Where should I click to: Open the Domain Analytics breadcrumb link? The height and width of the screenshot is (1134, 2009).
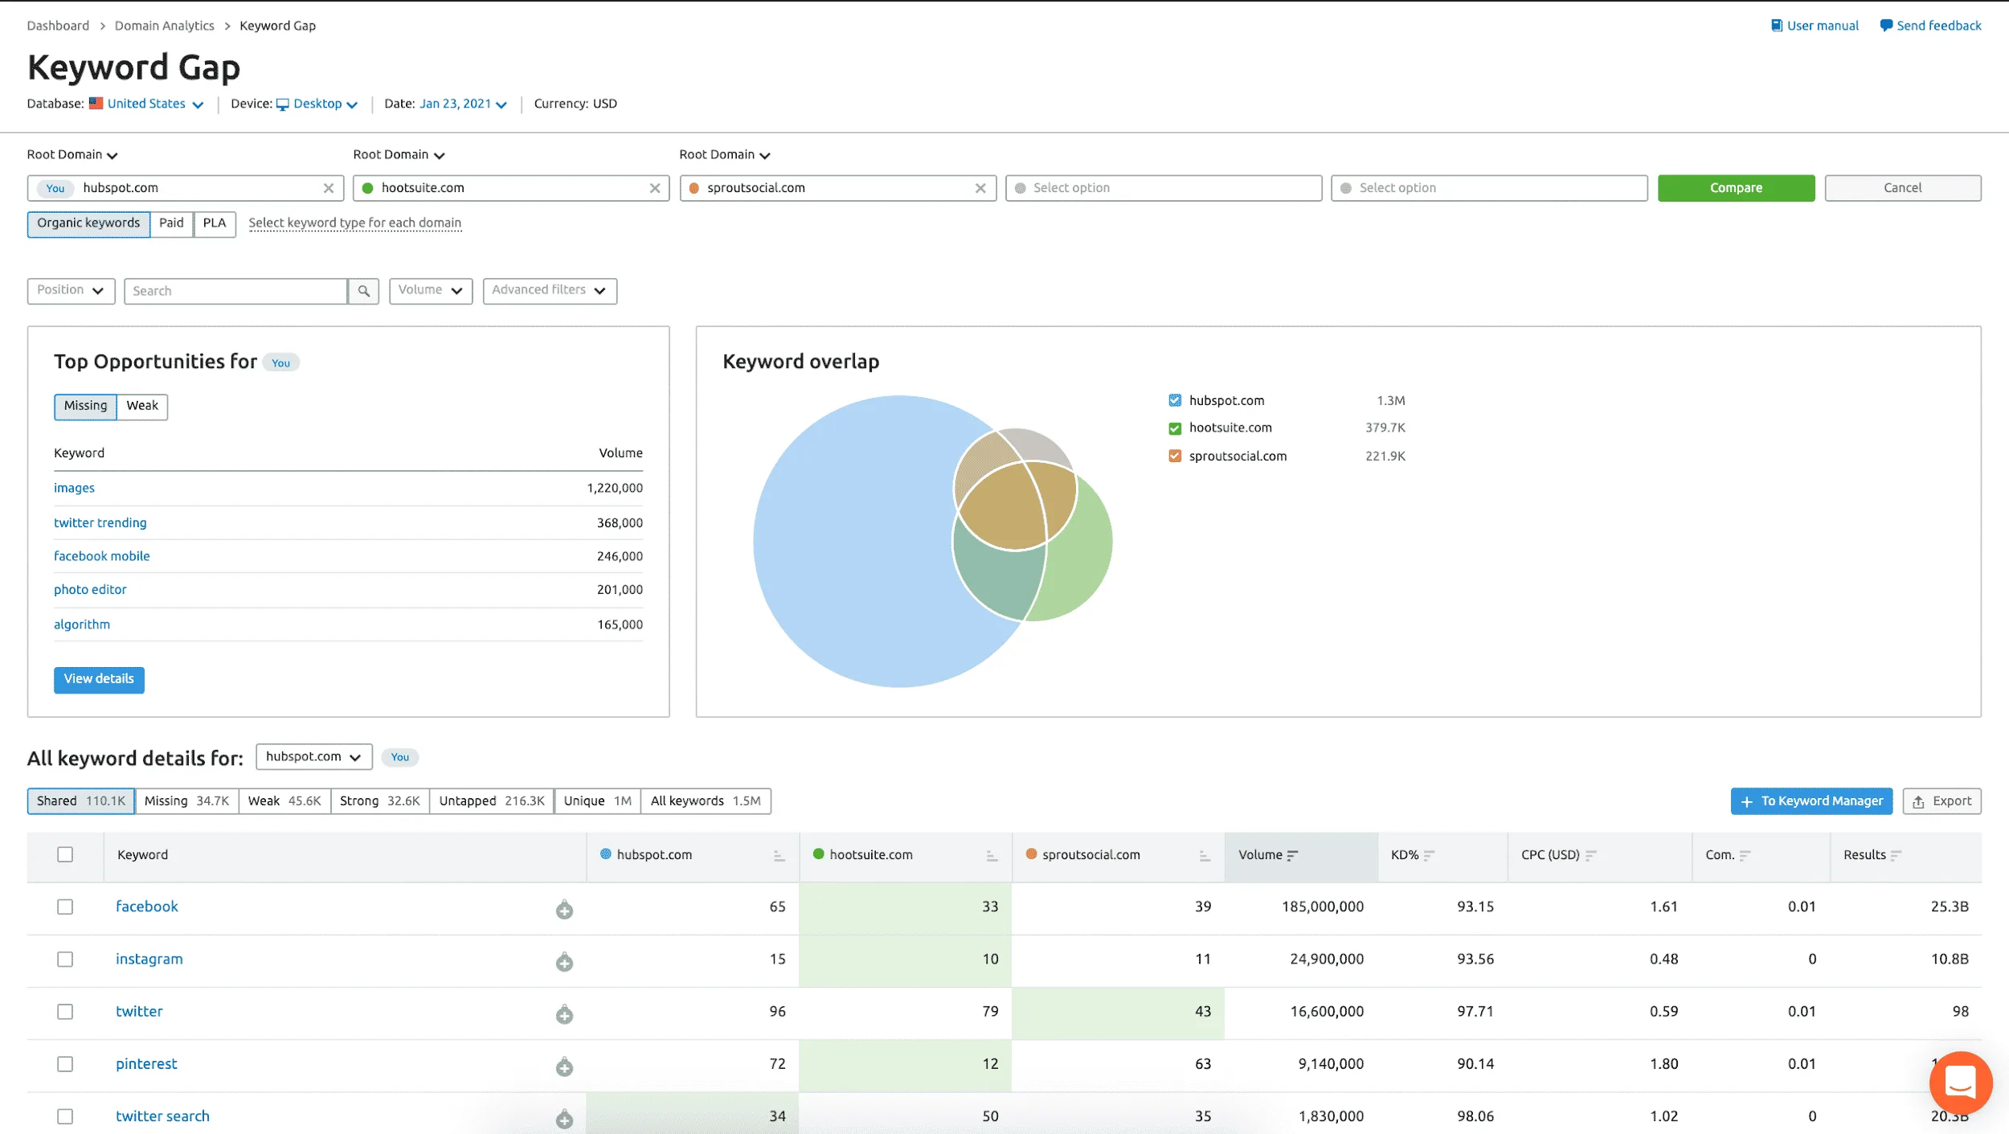tap(165, 26)
